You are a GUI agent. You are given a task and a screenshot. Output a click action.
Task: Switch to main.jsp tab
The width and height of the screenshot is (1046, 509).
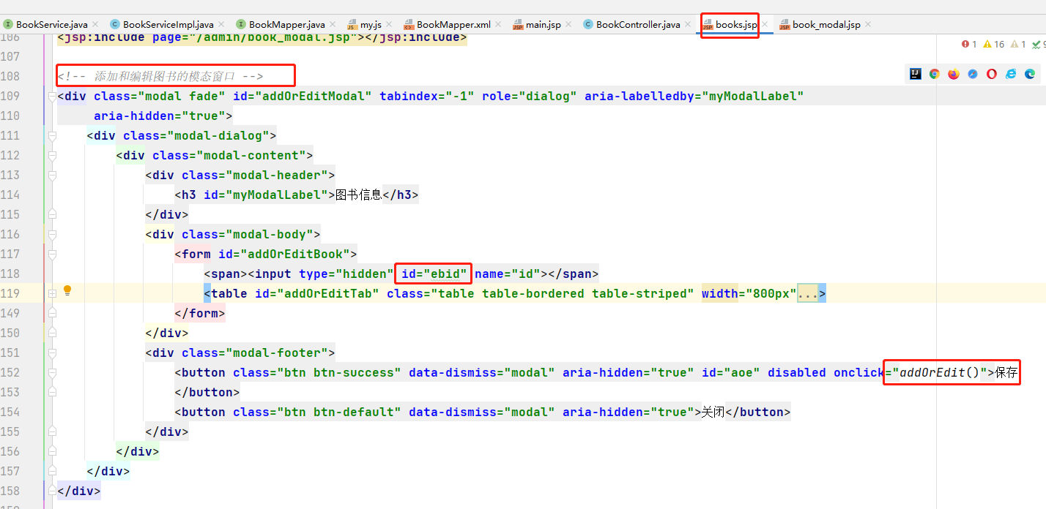pos(537,24)
